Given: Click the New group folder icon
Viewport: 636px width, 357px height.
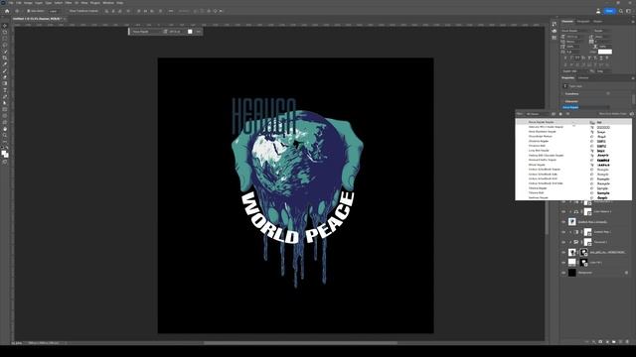Looking at the screenshot, I should pyautogui.click(x=614, y=342).
